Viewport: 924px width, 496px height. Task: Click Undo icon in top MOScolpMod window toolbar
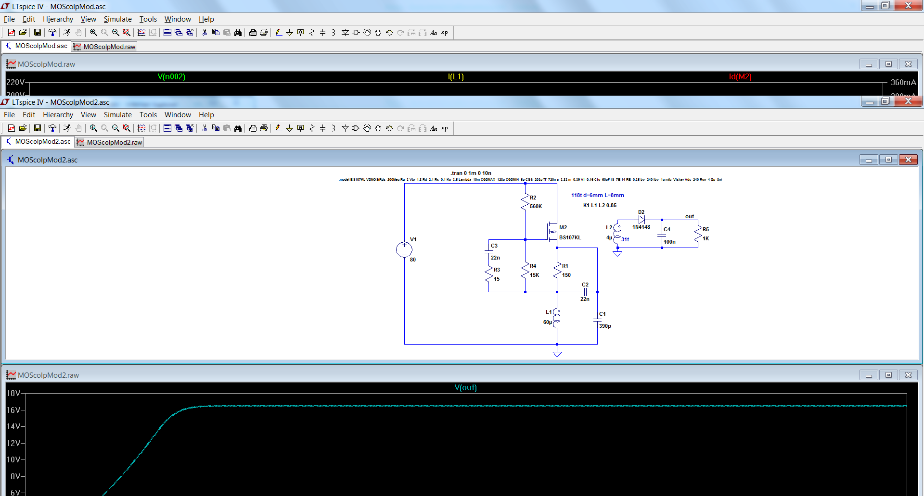tap(389, 33)
